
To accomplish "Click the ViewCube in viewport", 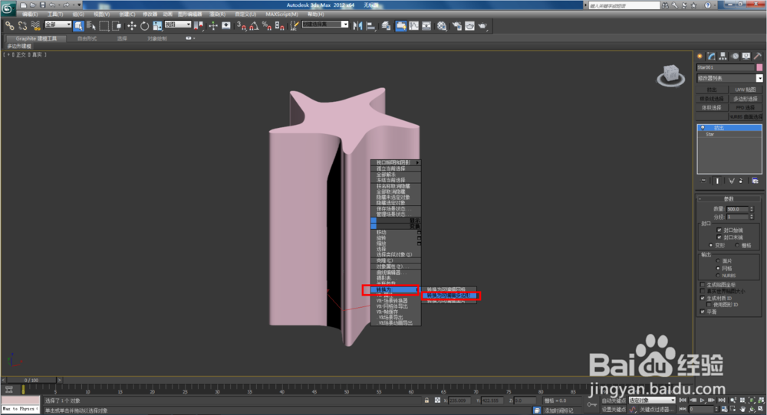I will pos(670,75).
